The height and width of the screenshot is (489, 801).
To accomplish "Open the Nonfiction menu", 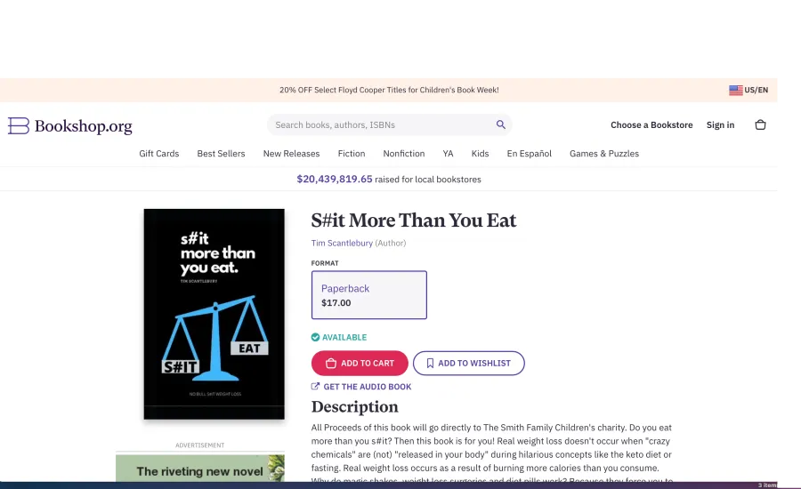I will (x=403, y=154).
